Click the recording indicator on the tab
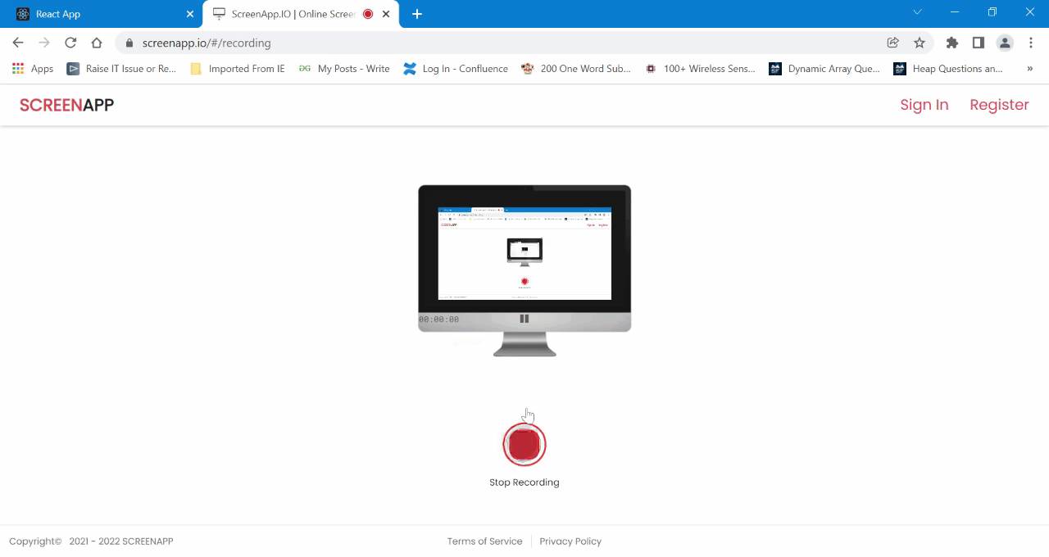1049x557 pixels. pos(368,14)
